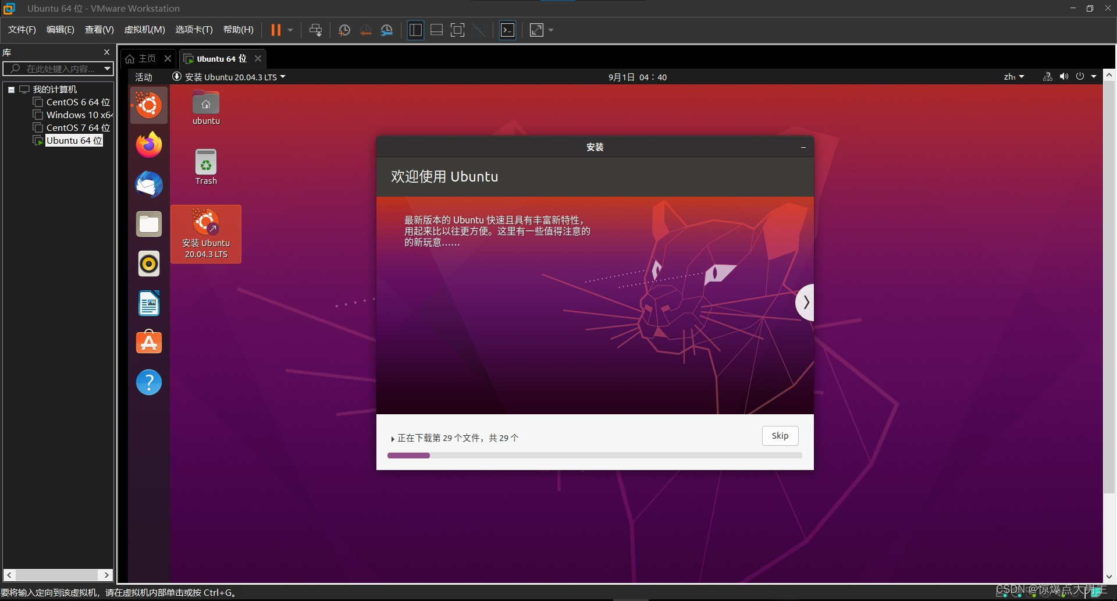This screenshot has height=601, width=1117.
Task: Select the ubuntu home folder desktop icon
Action: pos(206,108)
